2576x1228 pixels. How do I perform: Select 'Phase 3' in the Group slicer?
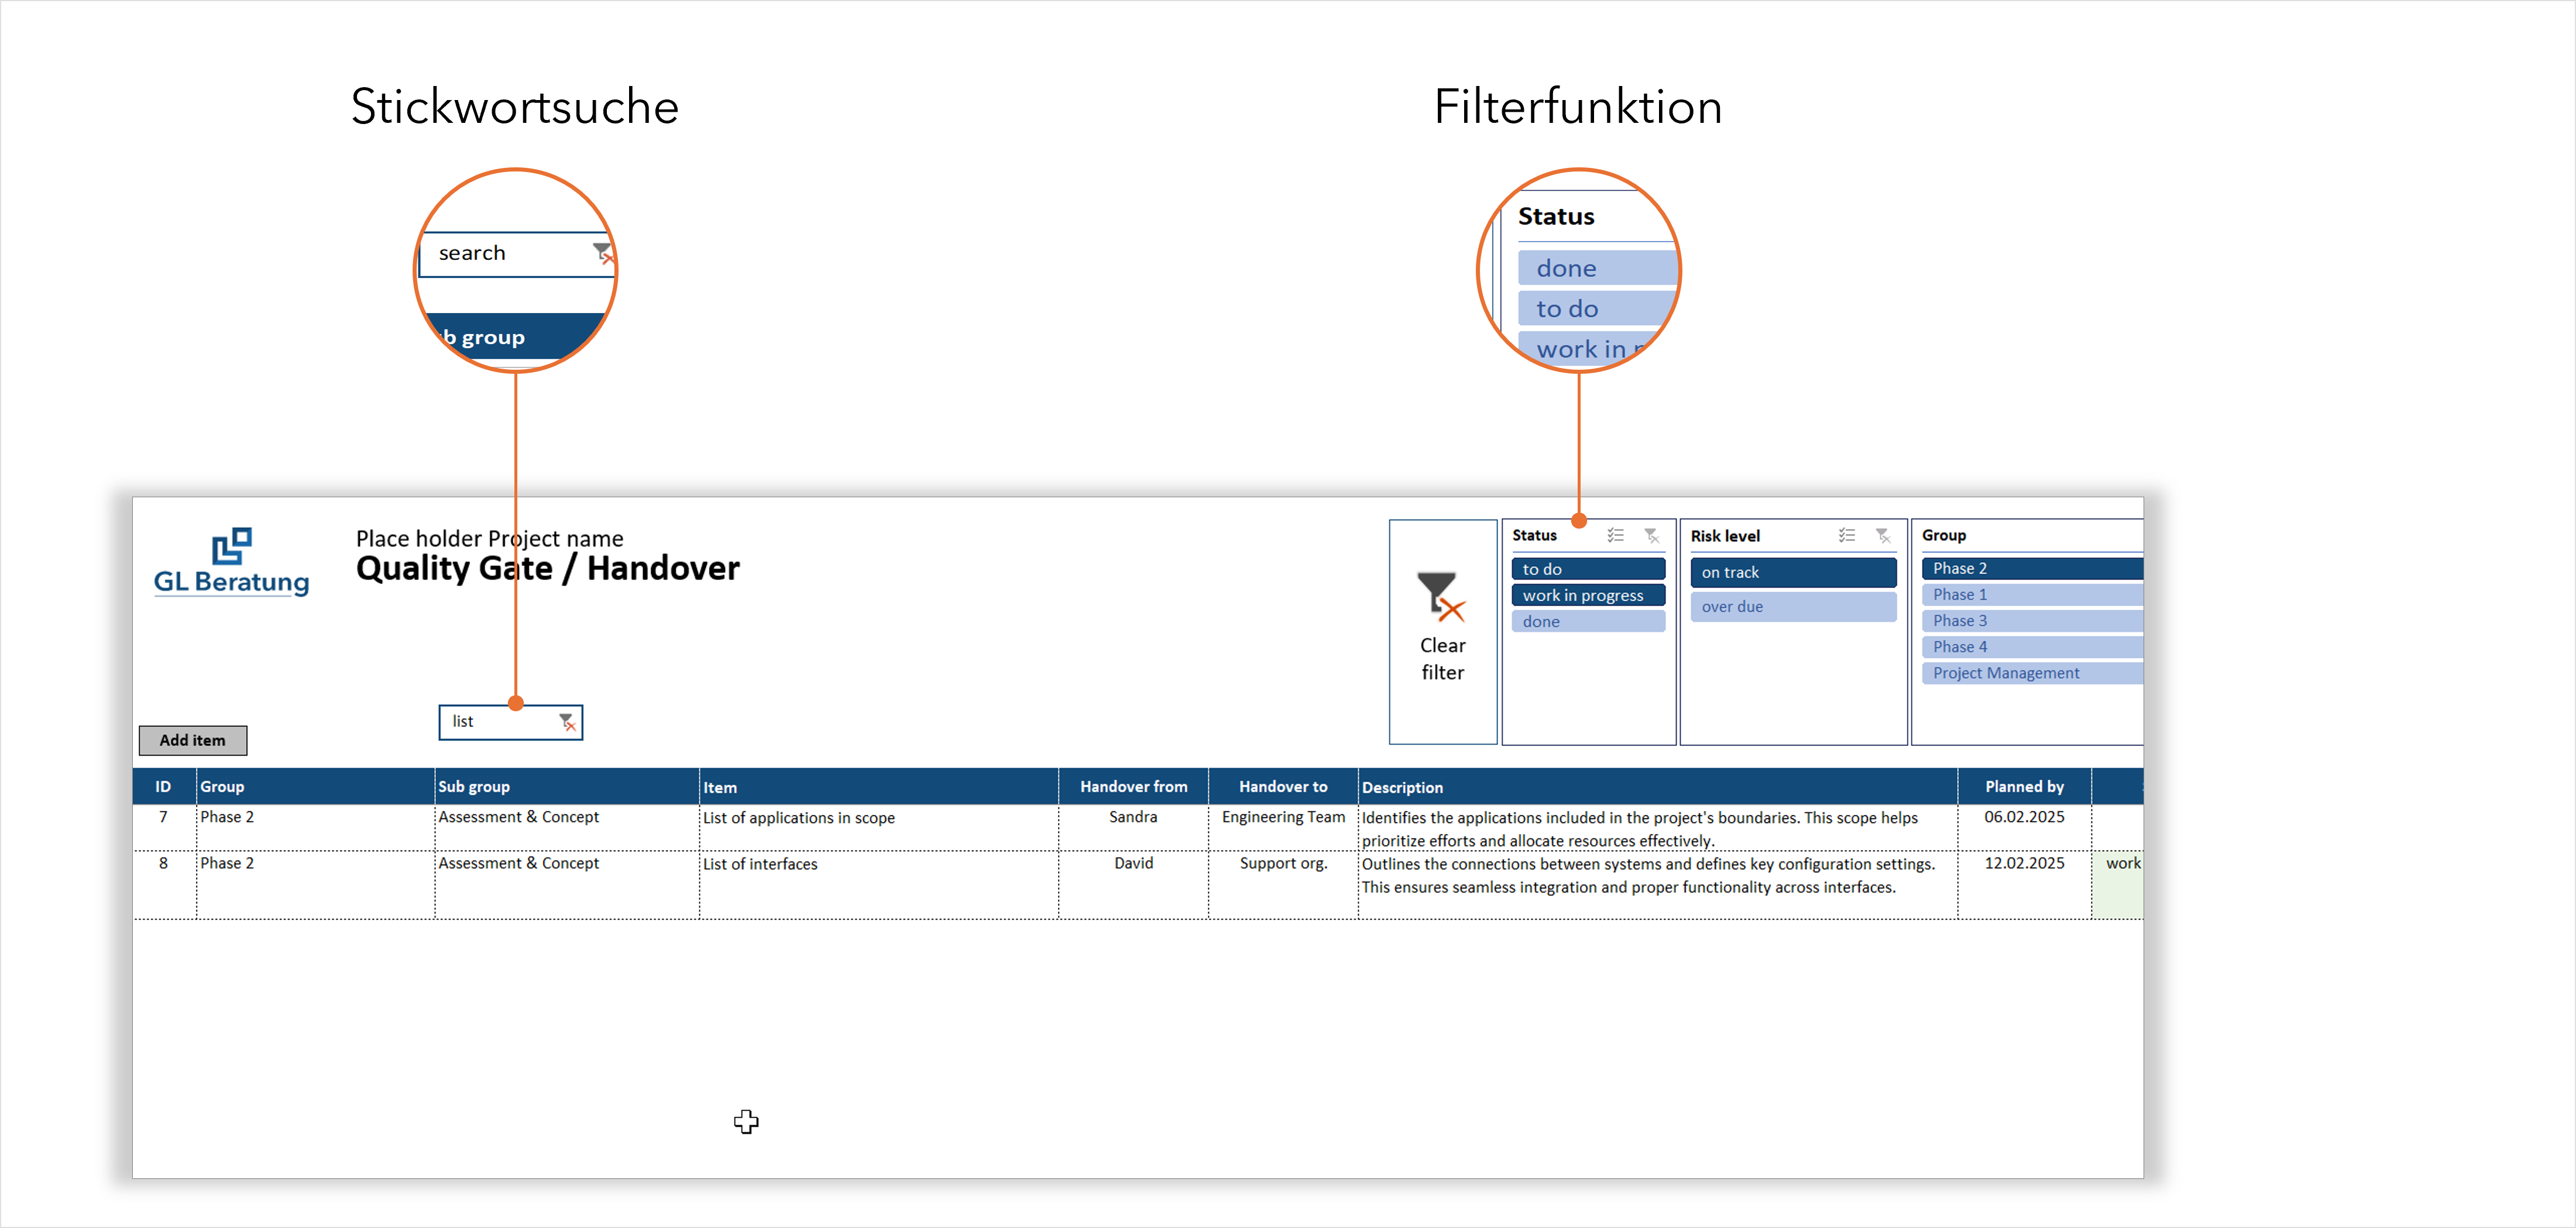pos(2032,620)
